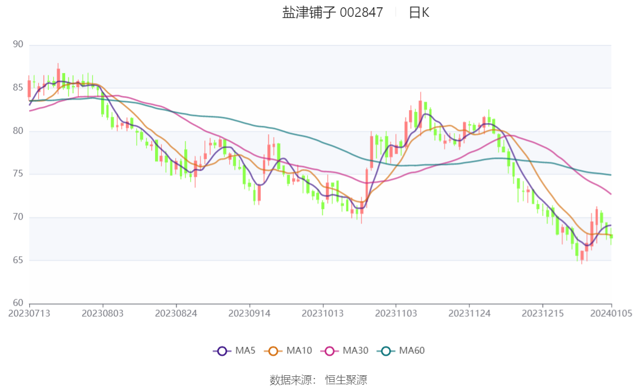The image size is (637, 387).
Task: Select the 20231215 date axis label
Action: (x=542, y=313)
